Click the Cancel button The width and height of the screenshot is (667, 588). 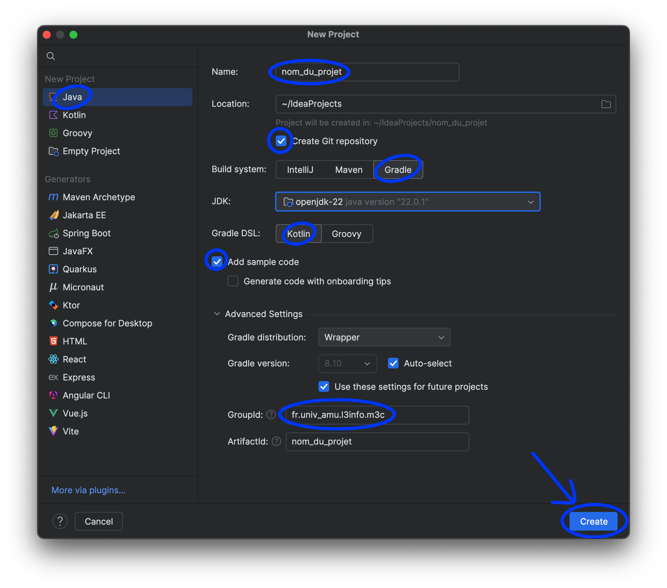coord(99,521)
